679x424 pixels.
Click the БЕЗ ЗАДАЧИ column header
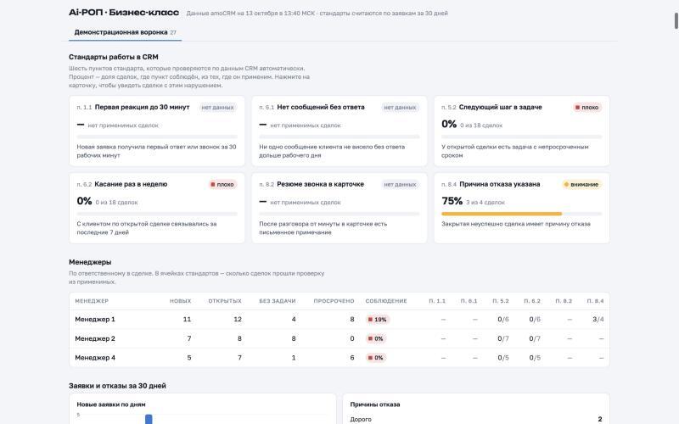click(x=278, y=301)
